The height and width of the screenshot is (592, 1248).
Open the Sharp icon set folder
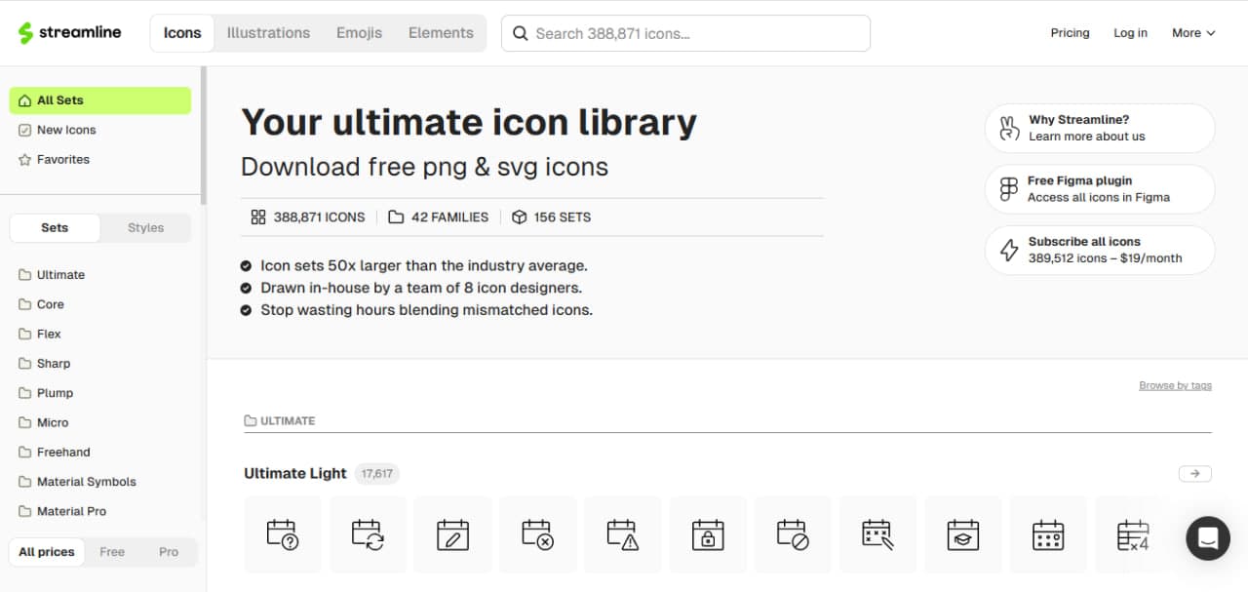tap(45, 364)
